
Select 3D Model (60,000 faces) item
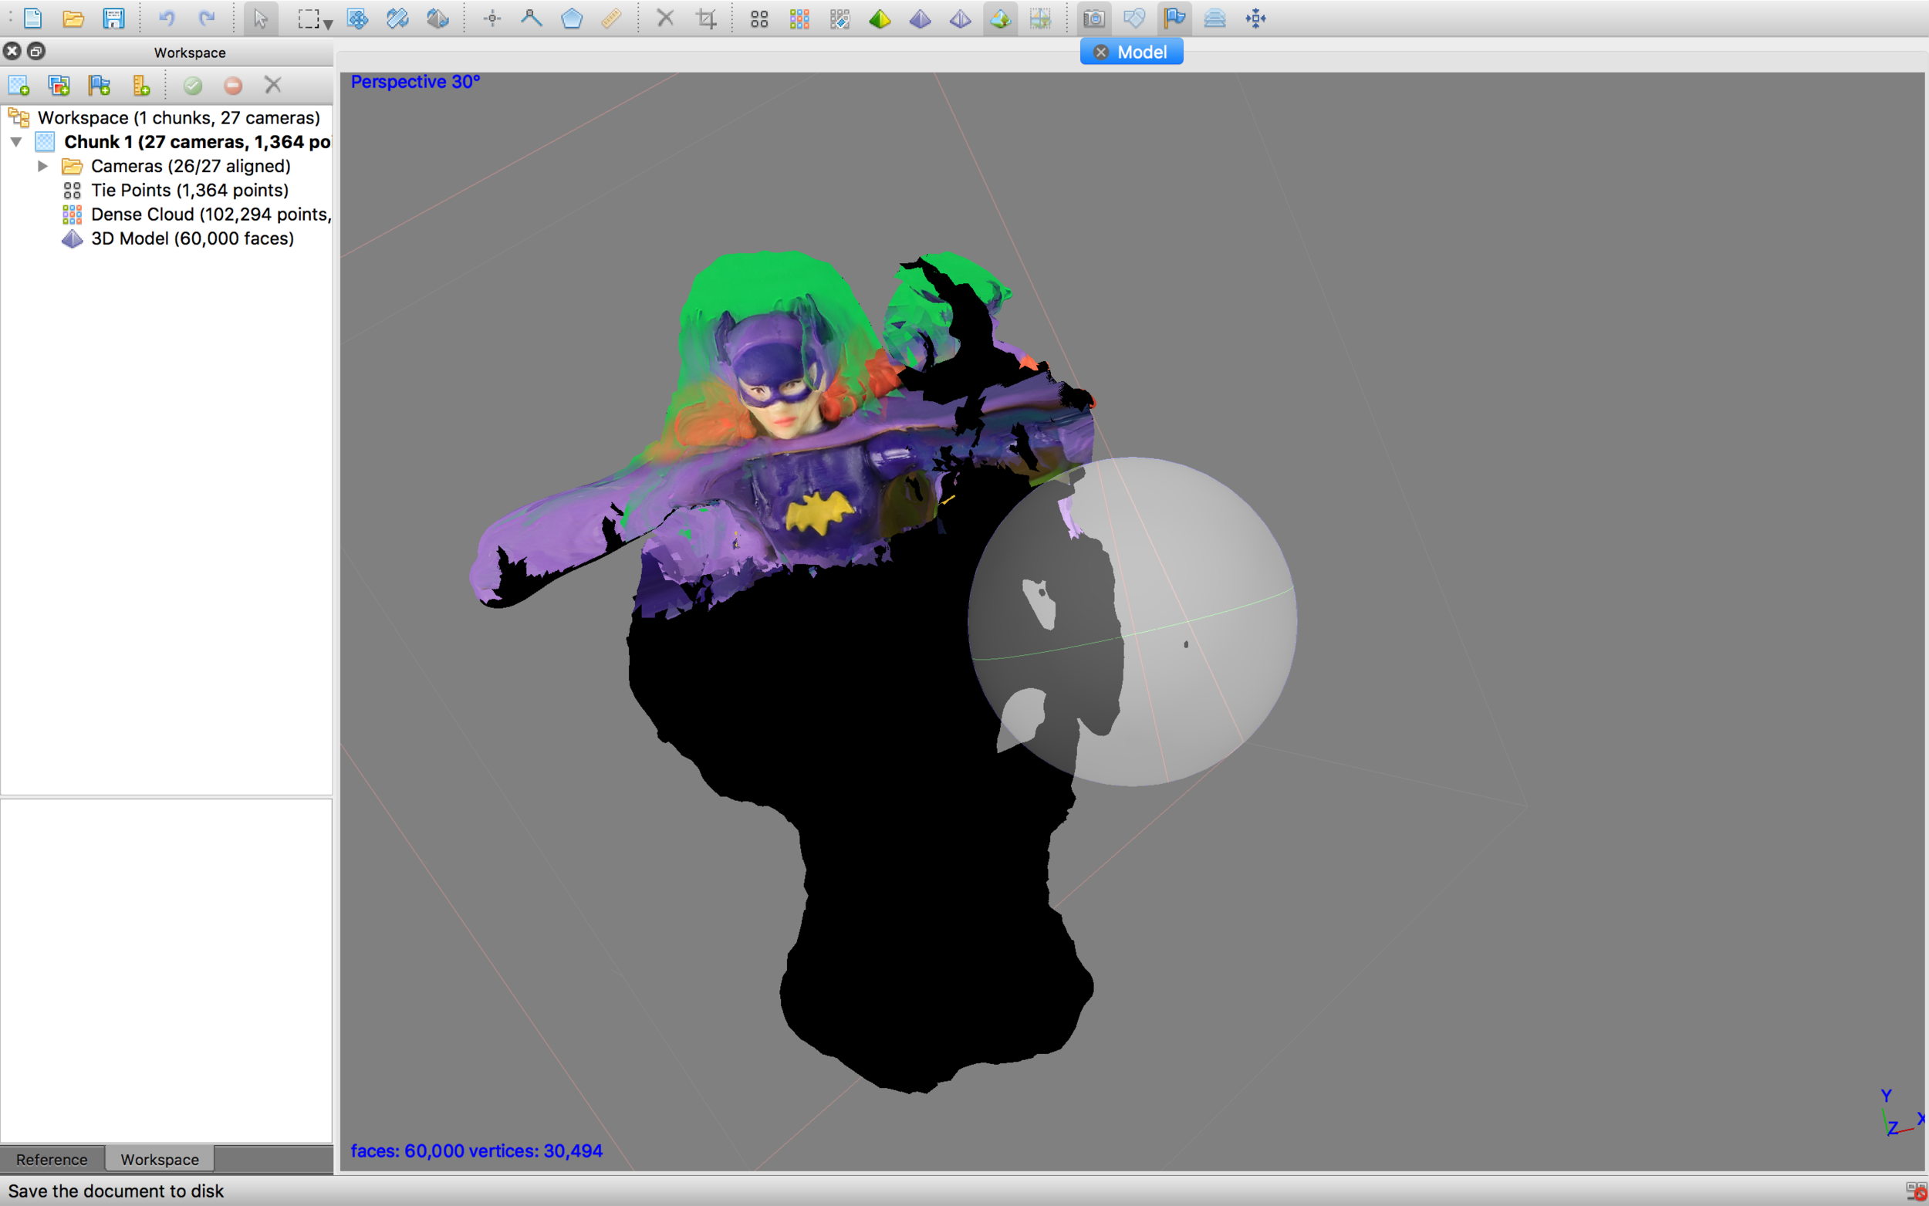pyautogui.click(x=192, y=238)
